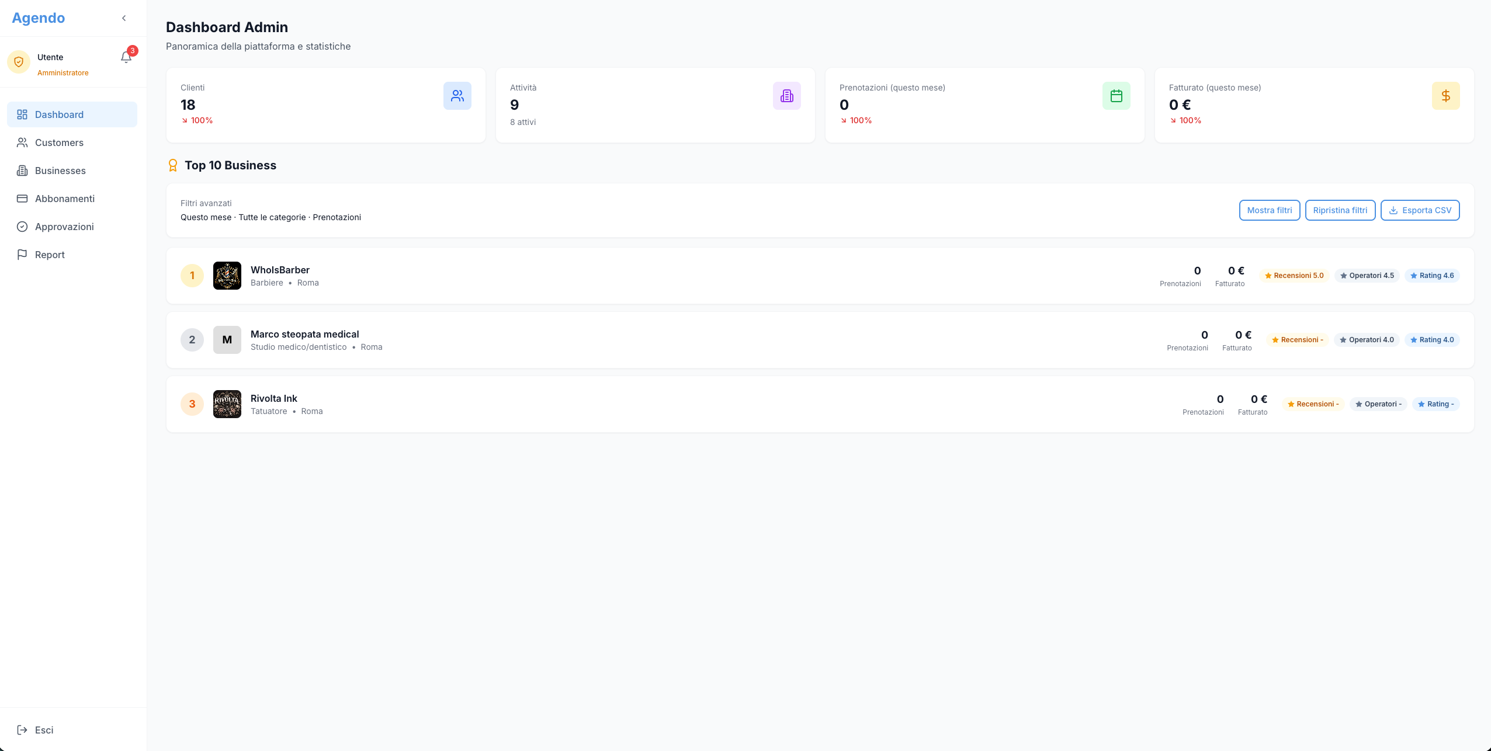Select Customers in the sidebar
Screen dimensions: 1491x751
coord(59,142)
